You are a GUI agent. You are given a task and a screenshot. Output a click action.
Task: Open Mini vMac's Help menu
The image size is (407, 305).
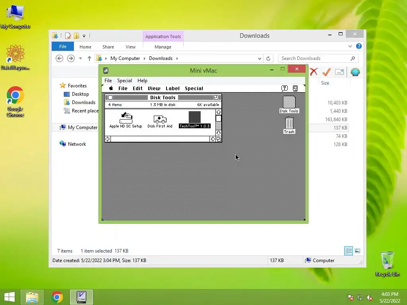coord(142,80)
